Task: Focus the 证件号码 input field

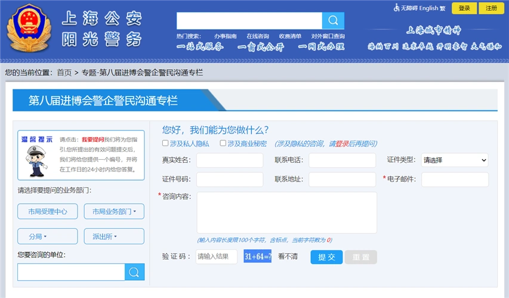Action: point(230,179)
